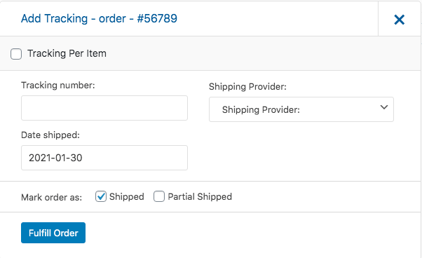Close the Add Tracking dialog with the X

tap(399, 20)
